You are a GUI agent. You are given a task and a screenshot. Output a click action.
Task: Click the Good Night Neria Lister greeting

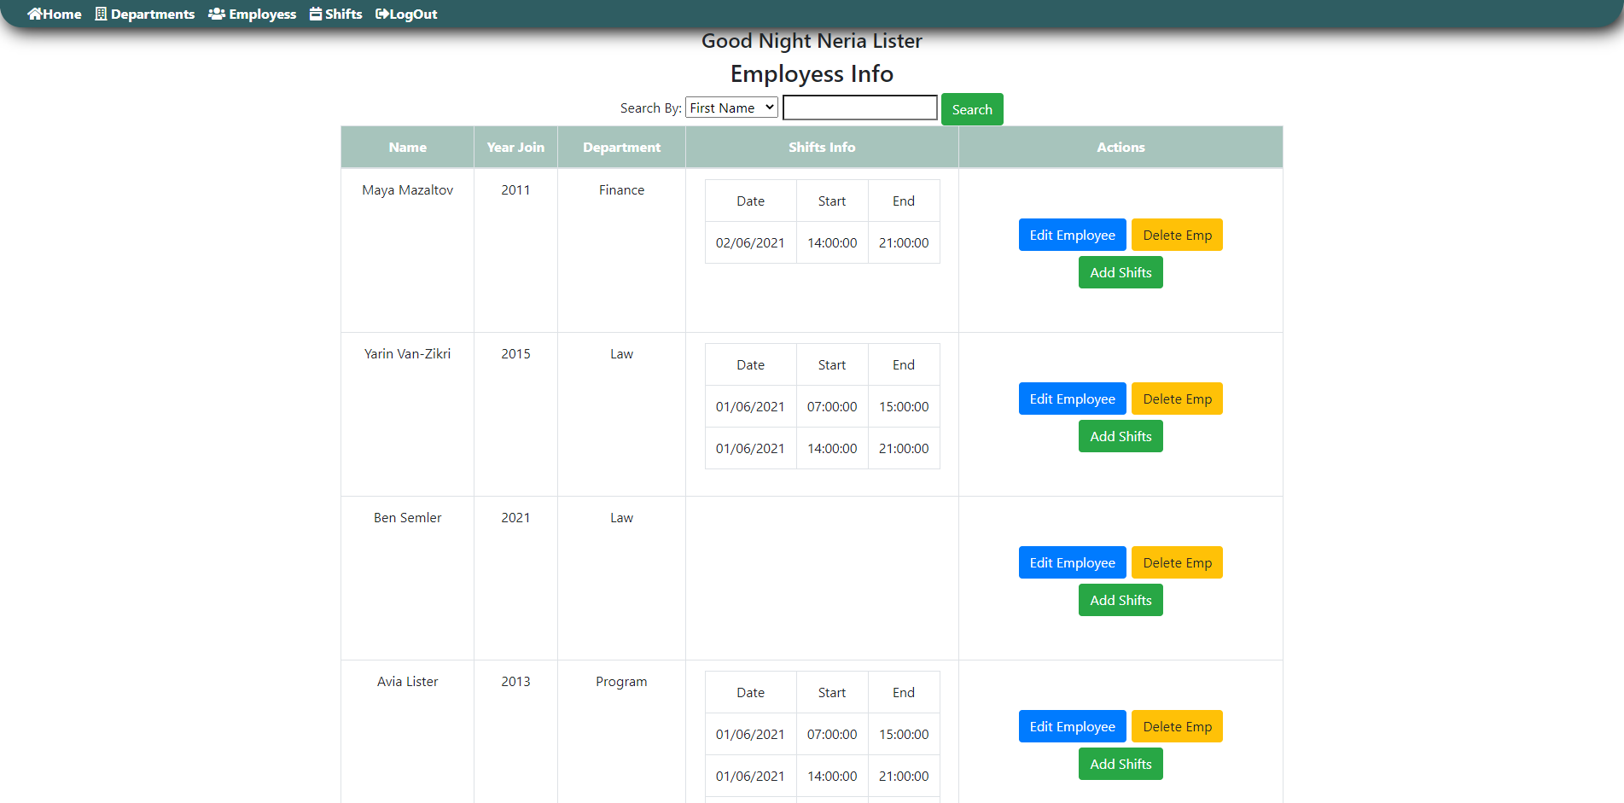[812, 41]
